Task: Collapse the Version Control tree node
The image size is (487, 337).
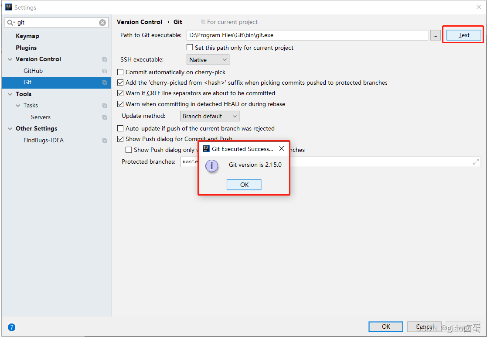Action: click(10, 59)
